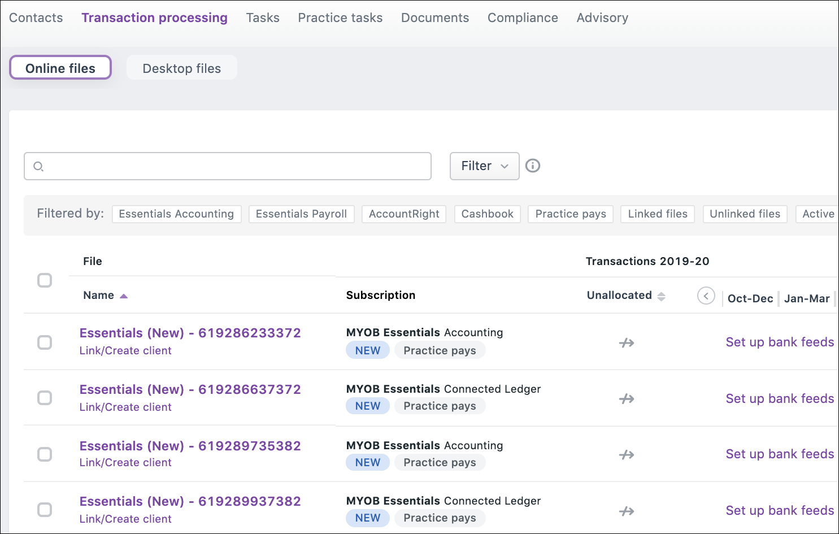Sort by Name using the ascending arrow
Image resolution: width=839 pixels, height=534 pixels.
124,296
